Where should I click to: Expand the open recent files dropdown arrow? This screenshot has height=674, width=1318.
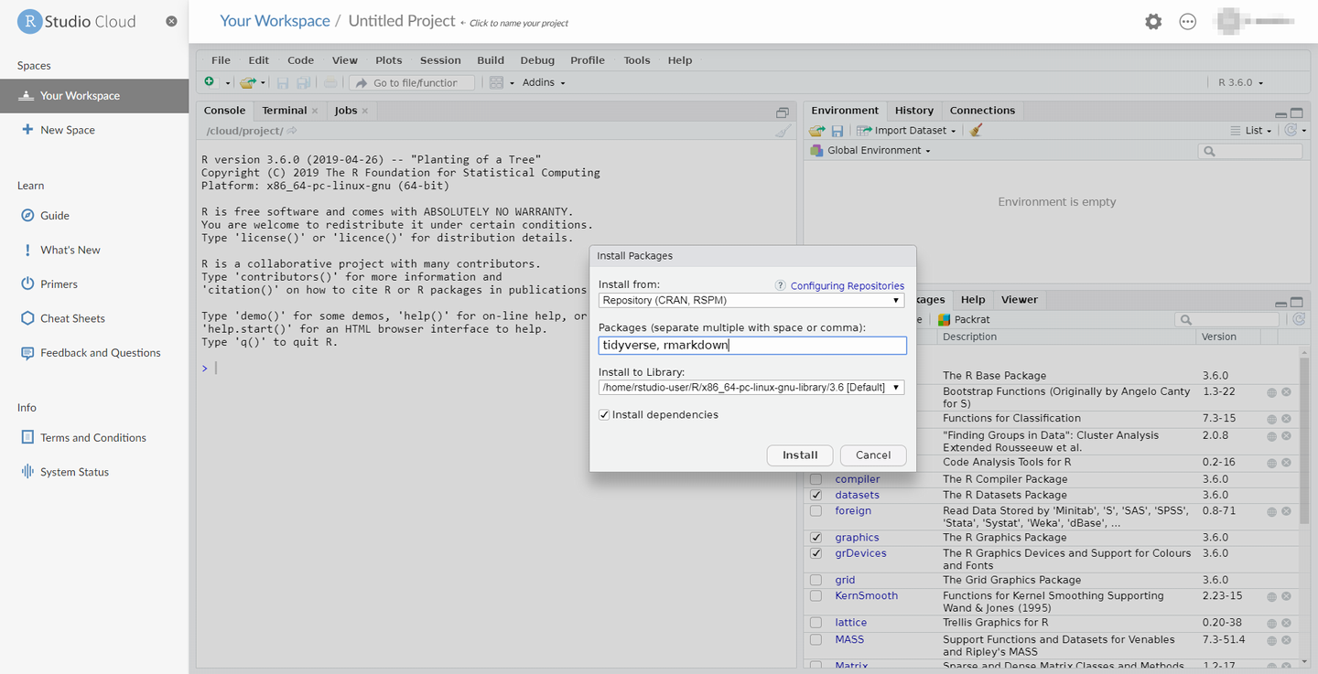tap(263, 83)
